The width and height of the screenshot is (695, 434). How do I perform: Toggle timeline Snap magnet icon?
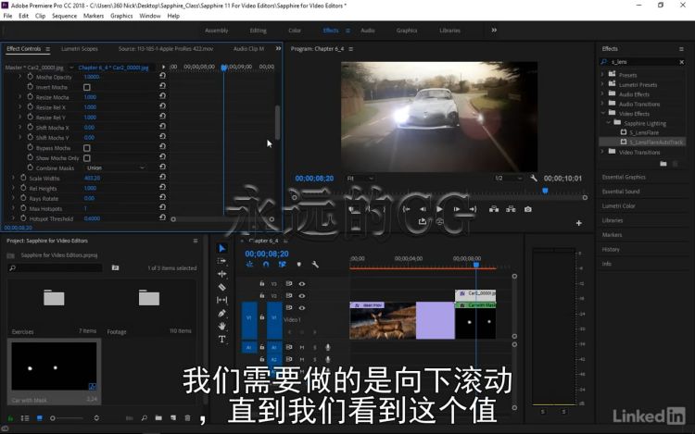(266, 264)
